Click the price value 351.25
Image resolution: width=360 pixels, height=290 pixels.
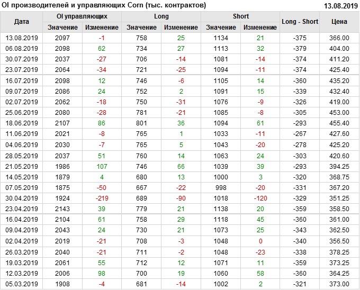(x=339, y=198)
